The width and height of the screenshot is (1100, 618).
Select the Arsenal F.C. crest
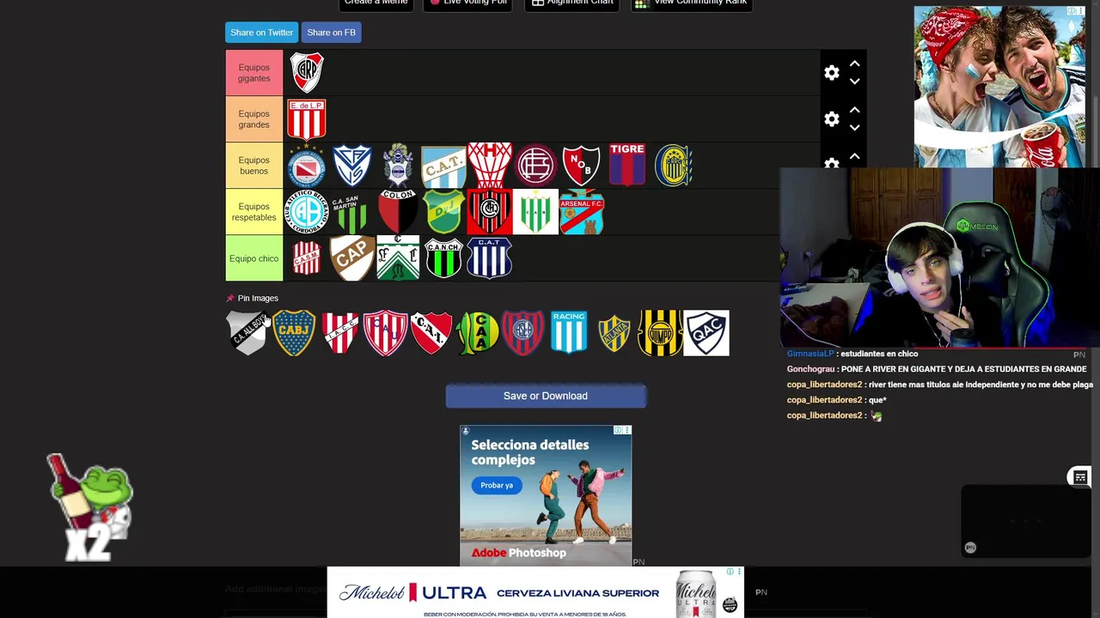pos(581,212)
